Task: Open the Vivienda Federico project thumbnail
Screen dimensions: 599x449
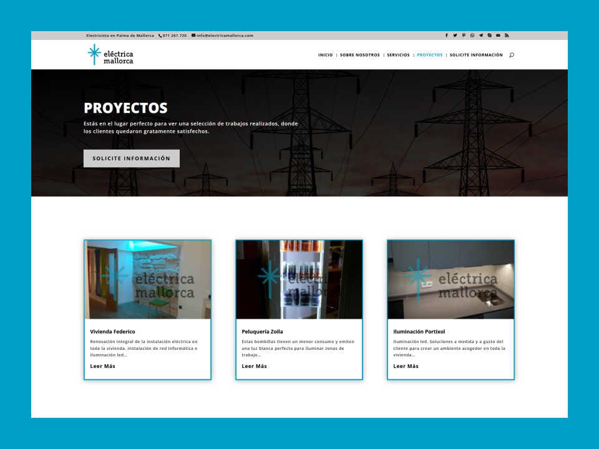Action: point(148,279)
